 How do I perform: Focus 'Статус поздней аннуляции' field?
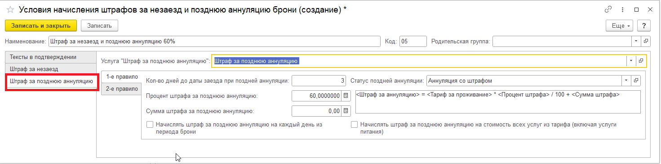[x=524, y=81]
